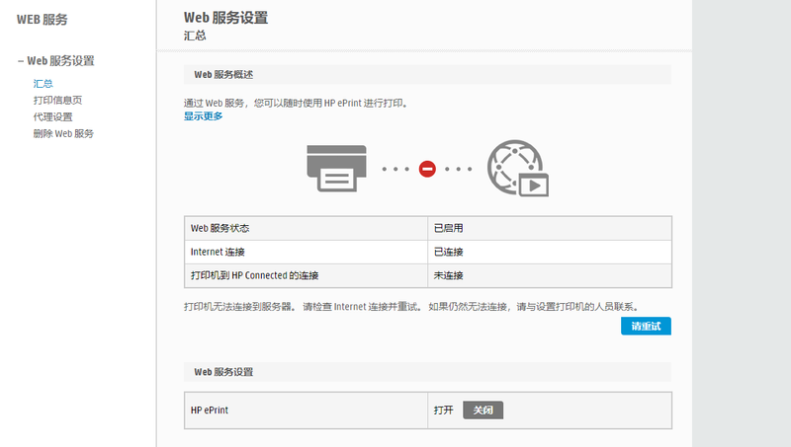Click the 未连接 status cell
791x447 pixels.
(x=448, y=275)
